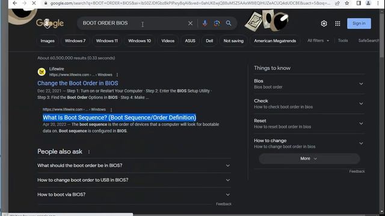Image resolution: width=385 pixels, height=216 pixels.
Task: Expand the Check boot order item
Action: point(309,104)
